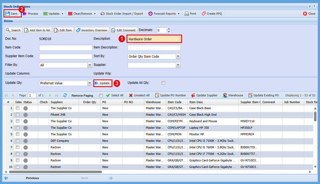This screenshot has height=184, width=320.
Task: Tick the Remove Paging checkbox
Action: click(101, 96)
